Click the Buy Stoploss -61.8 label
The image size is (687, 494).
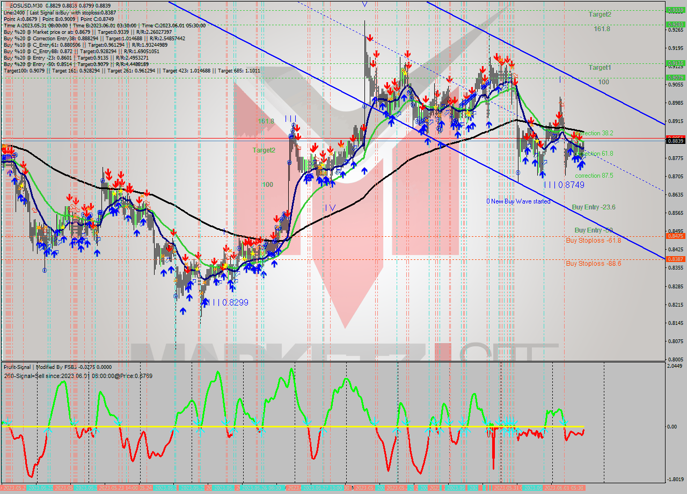pos(593,241)
